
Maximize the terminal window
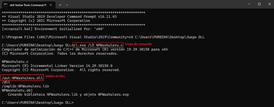coord(259,4)
